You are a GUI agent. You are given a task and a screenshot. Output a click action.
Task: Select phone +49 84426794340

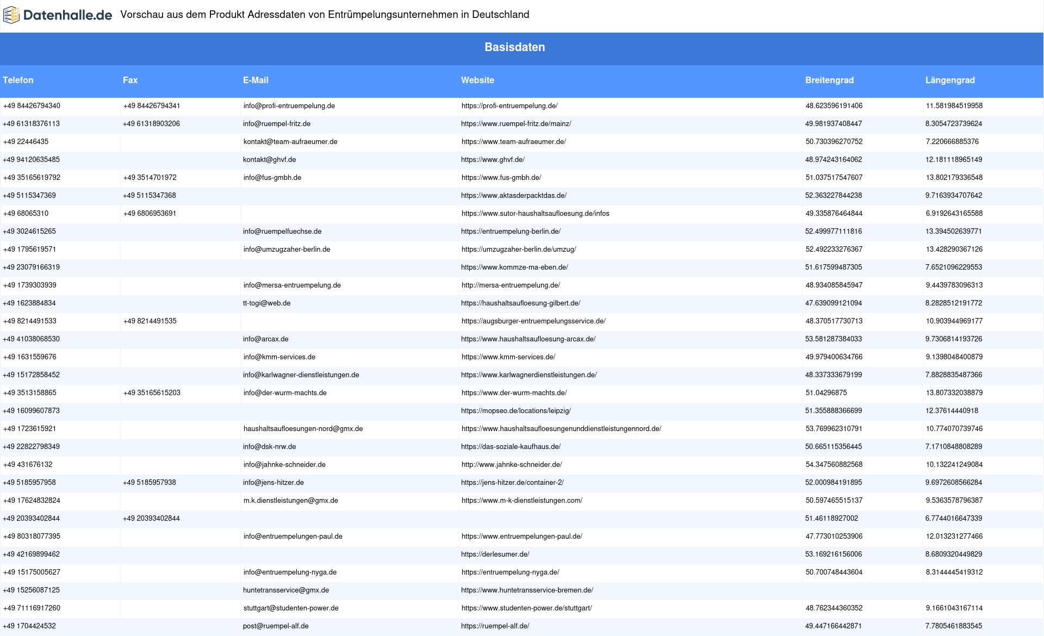pos(32,106)
